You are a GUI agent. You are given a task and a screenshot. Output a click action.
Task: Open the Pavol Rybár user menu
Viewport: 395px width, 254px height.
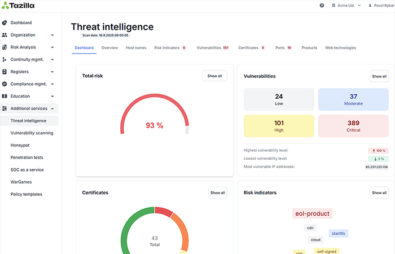(x=381, y=5)
